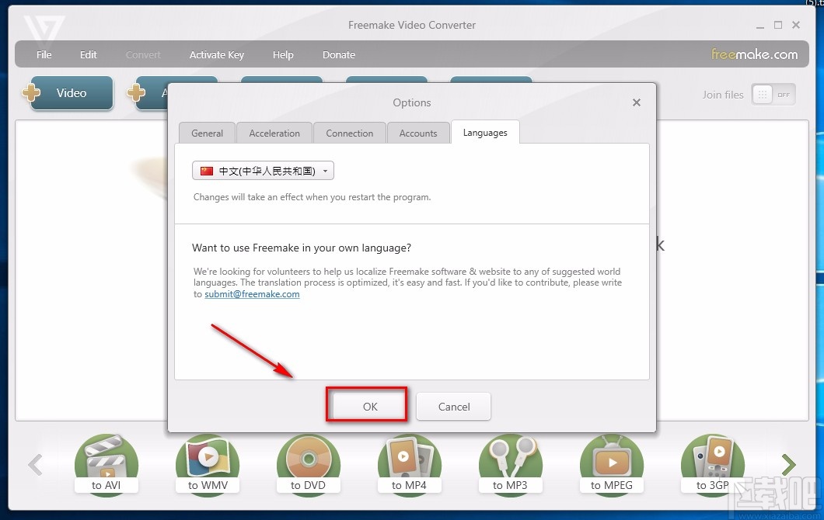Click the right format carousel arrow
This screenshot has height=520, width=824.
pos(788,464)
